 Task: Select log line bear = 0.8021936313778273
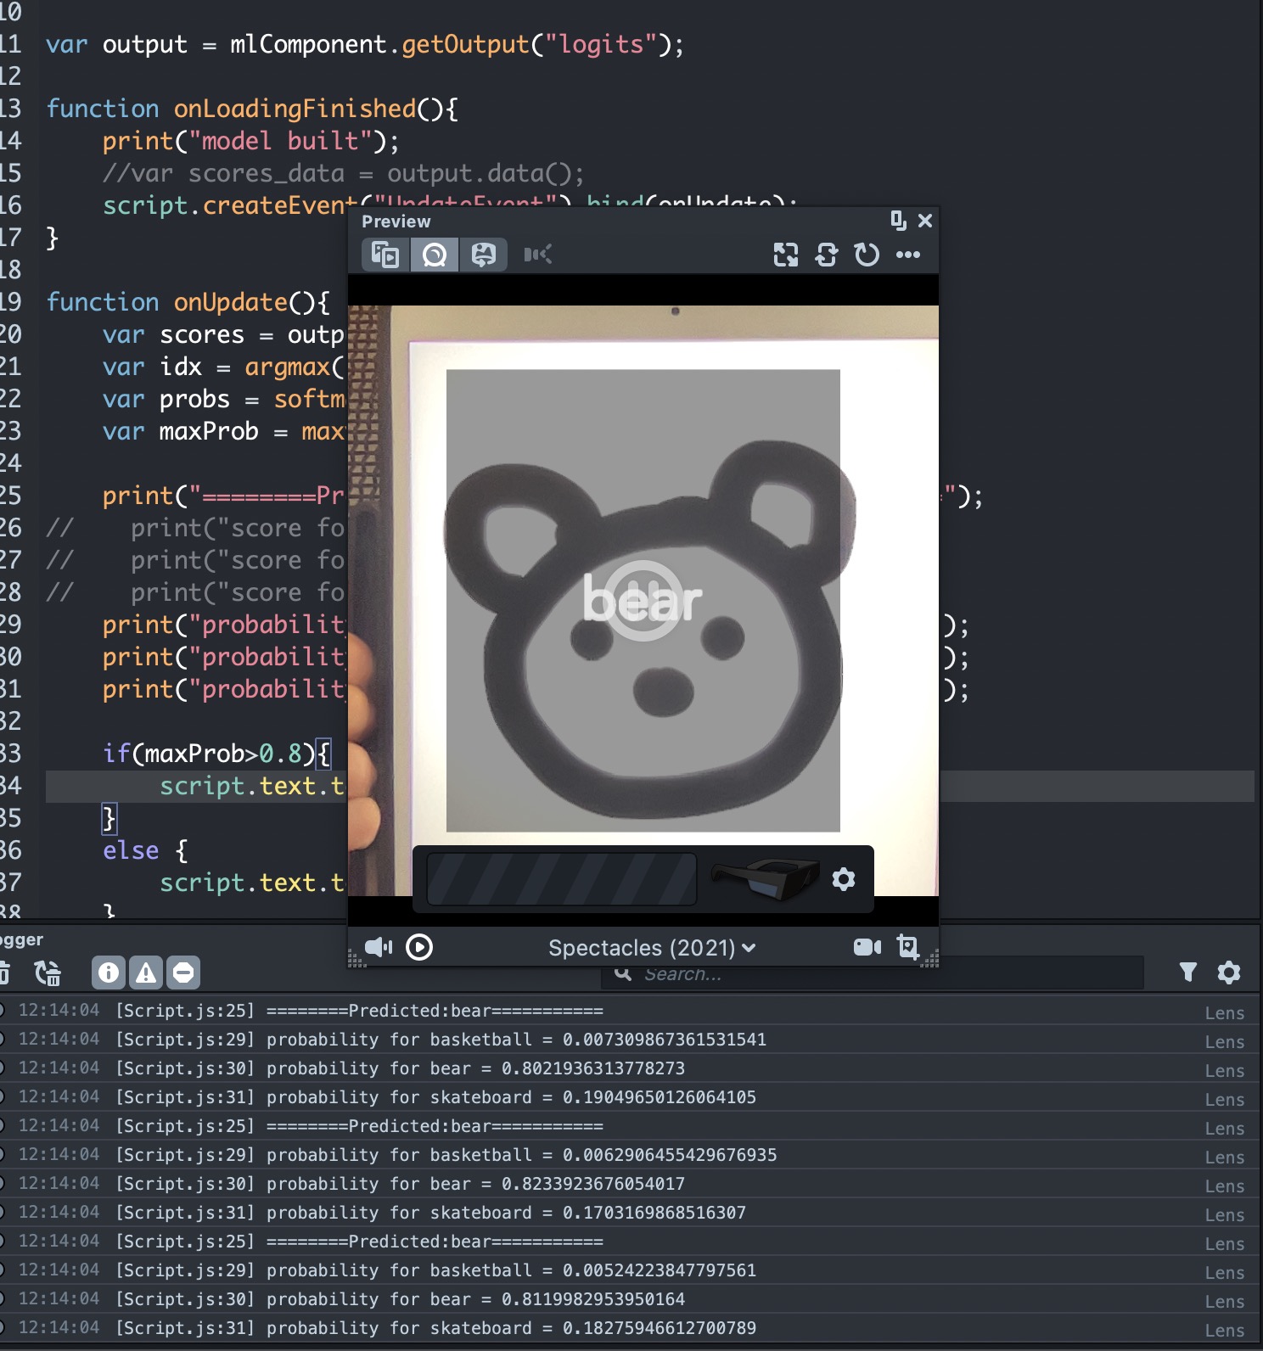tap(631, 1068)
